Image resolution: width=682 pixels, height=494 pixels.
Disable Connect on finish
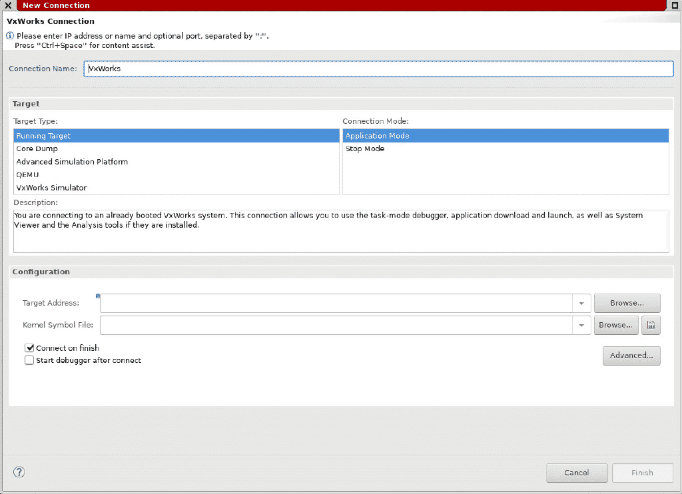[29, 348]
